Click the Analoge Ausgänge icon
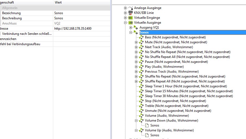246x139 pixels. pos(131,8)
